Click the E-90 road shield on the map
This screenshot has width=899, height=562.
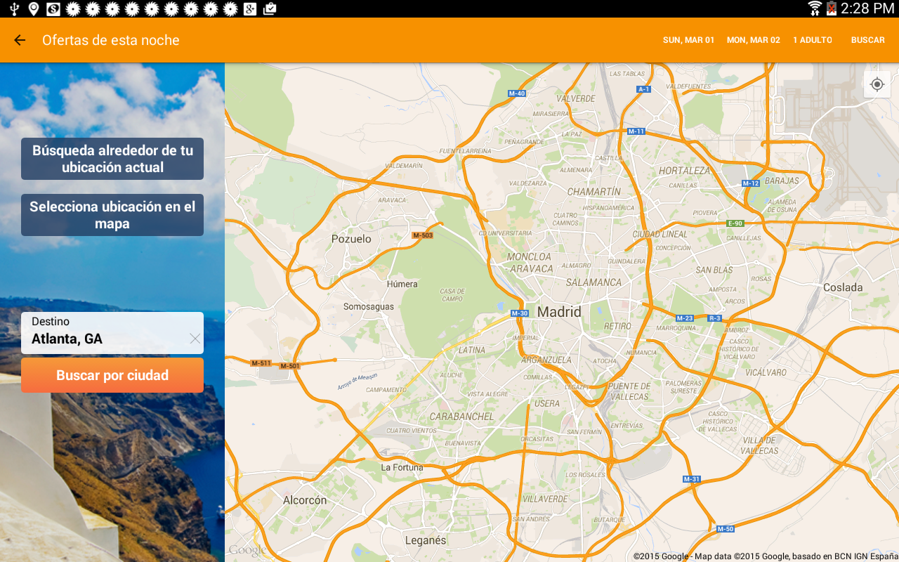[x=735, y=223]
